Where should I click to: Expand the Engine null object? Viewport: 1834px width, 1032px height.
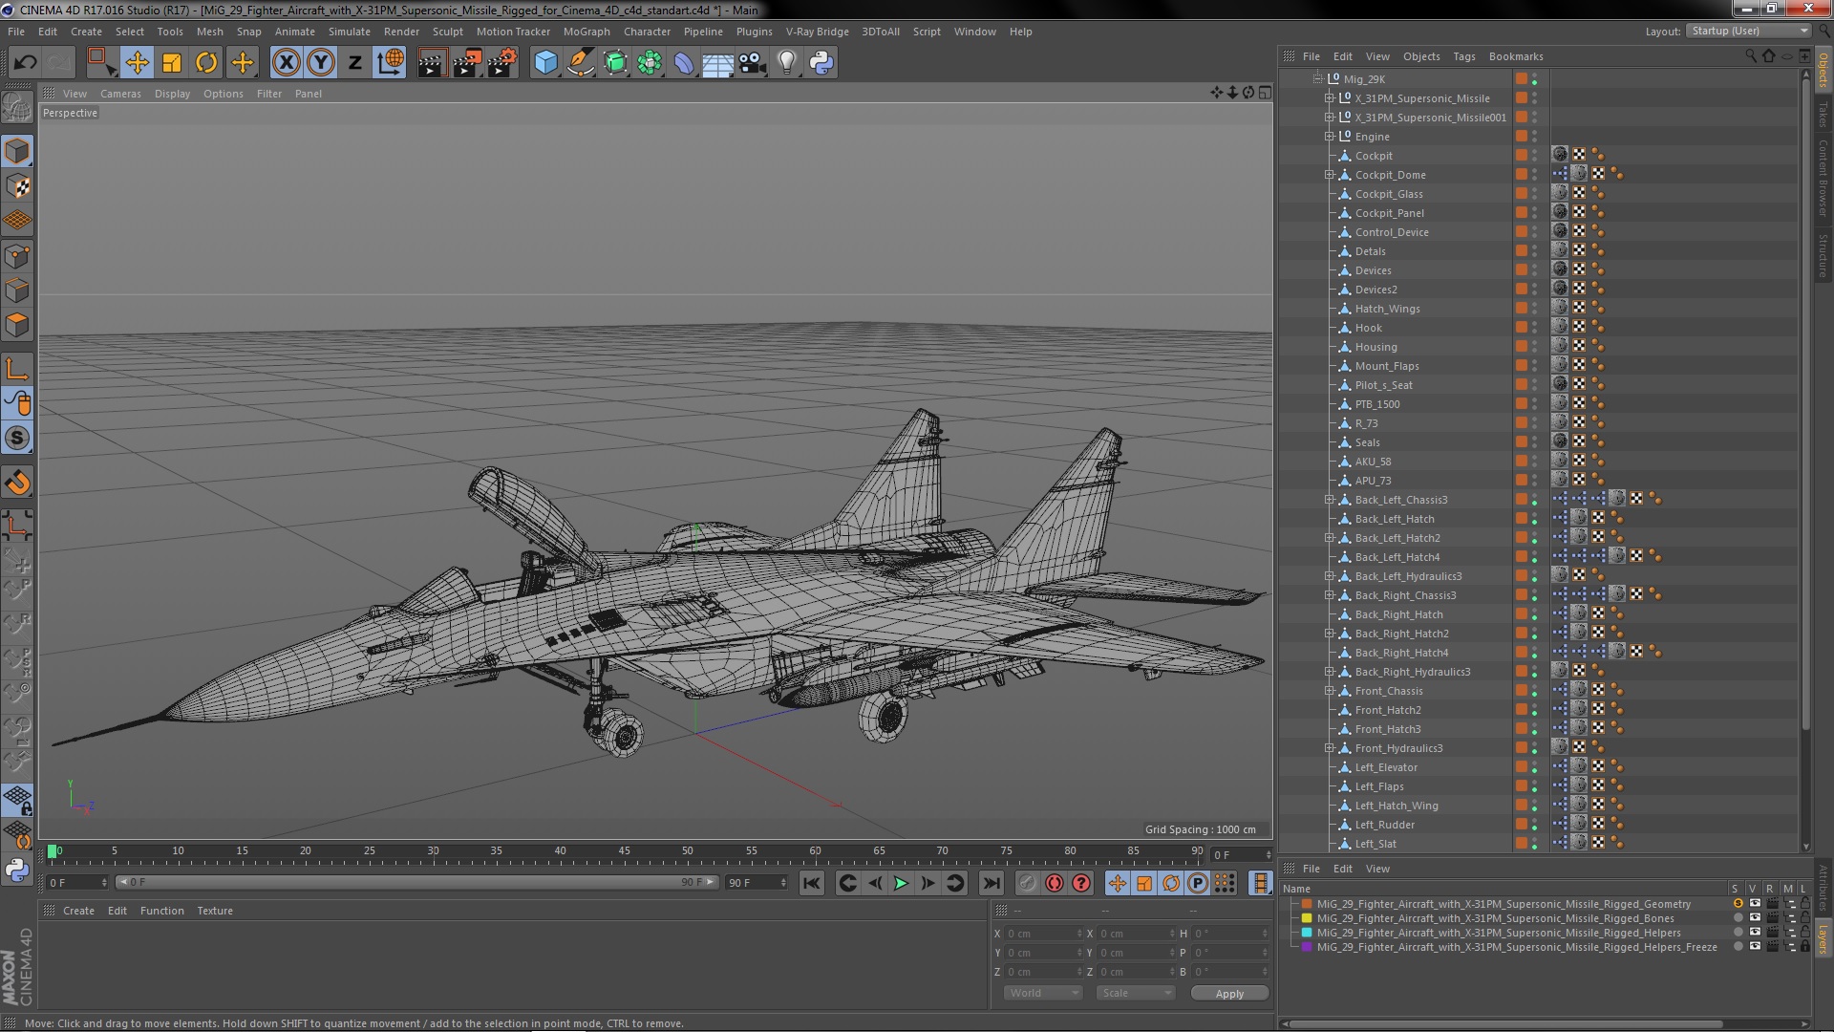click(x=1329, y=137)
